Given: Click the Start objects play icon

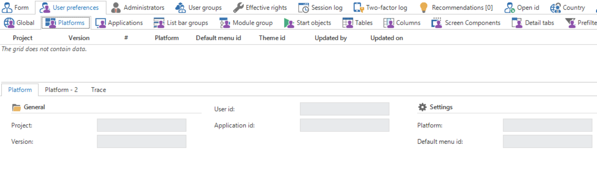Looking at the screenshot, I should pyautogui.click(x=289, y=23).
